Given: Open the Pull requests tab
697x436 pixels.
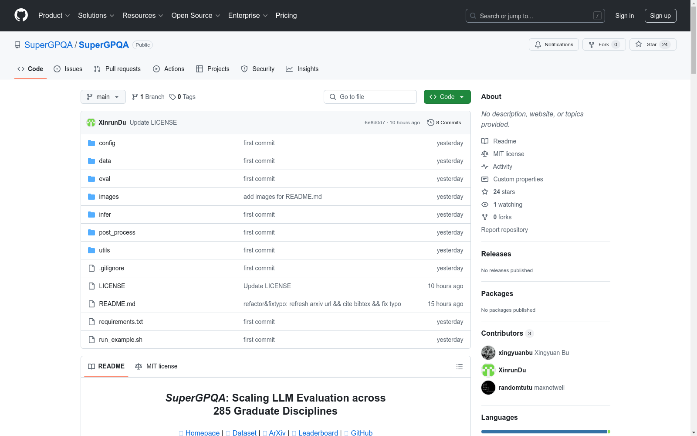Looking at the screenshot, I should pyautogui.click(x=117, y=69).
